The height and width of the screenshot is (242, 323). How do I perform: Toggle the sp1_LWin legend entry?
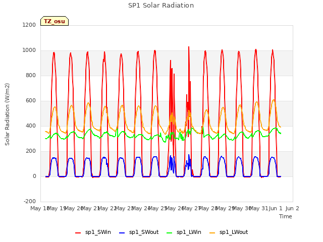tap(184, 232)
